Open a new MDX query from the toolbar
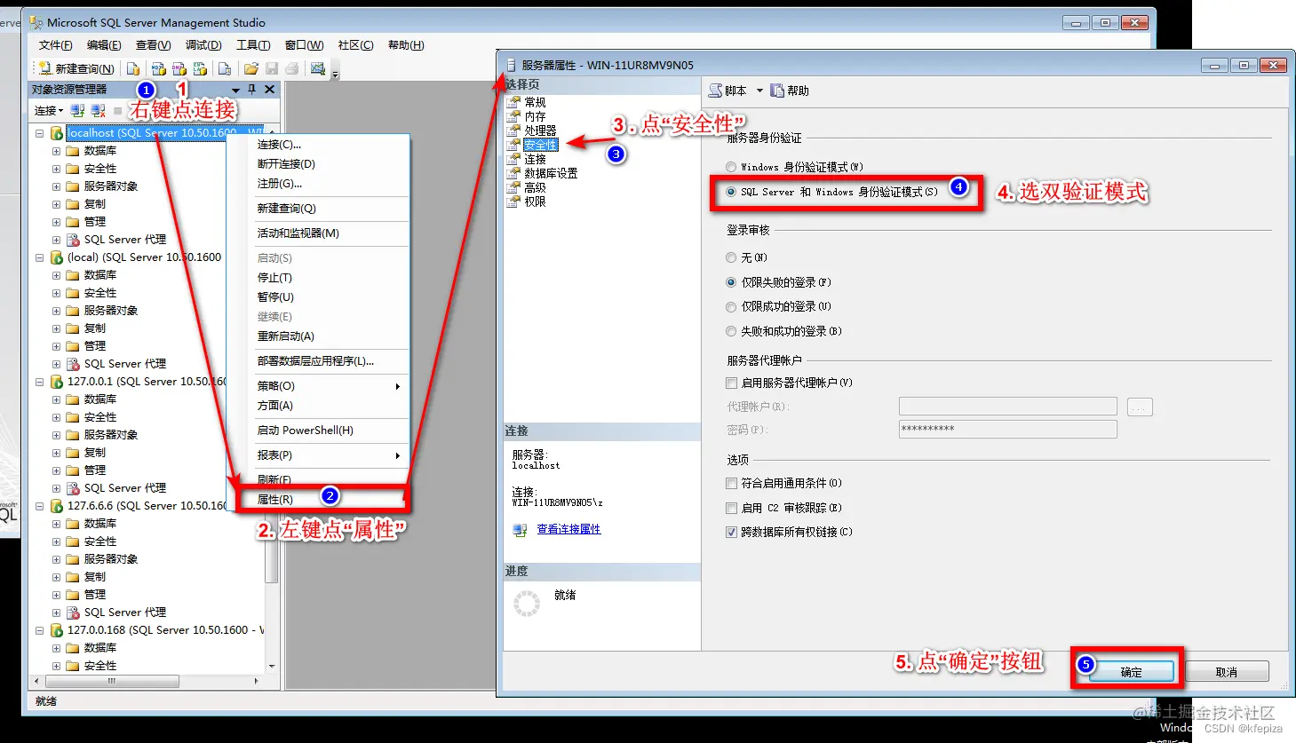The image size is (1296, 743). point(159,67)
